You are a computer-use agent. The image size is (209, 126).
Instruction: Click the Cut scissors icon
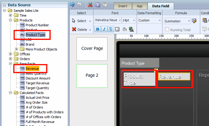(90, 5)
